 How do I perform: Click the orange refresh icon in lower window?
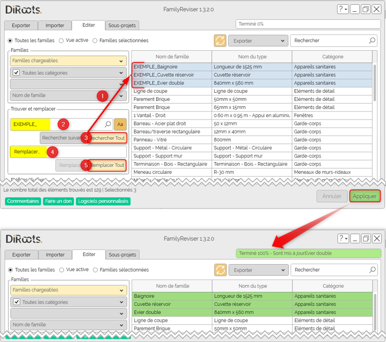[x=220, y=271]
